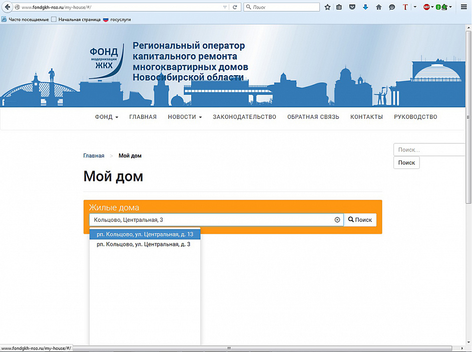
Task: Expand the chess knight extension dropdown arrow
Action: pyautogui.click(x=450, y=7)
